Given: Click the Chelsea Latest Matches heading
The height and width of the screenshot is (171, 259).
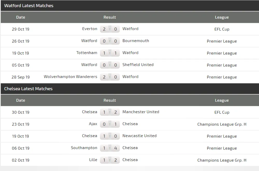Looking at the screenshot, I should (28, 89).
